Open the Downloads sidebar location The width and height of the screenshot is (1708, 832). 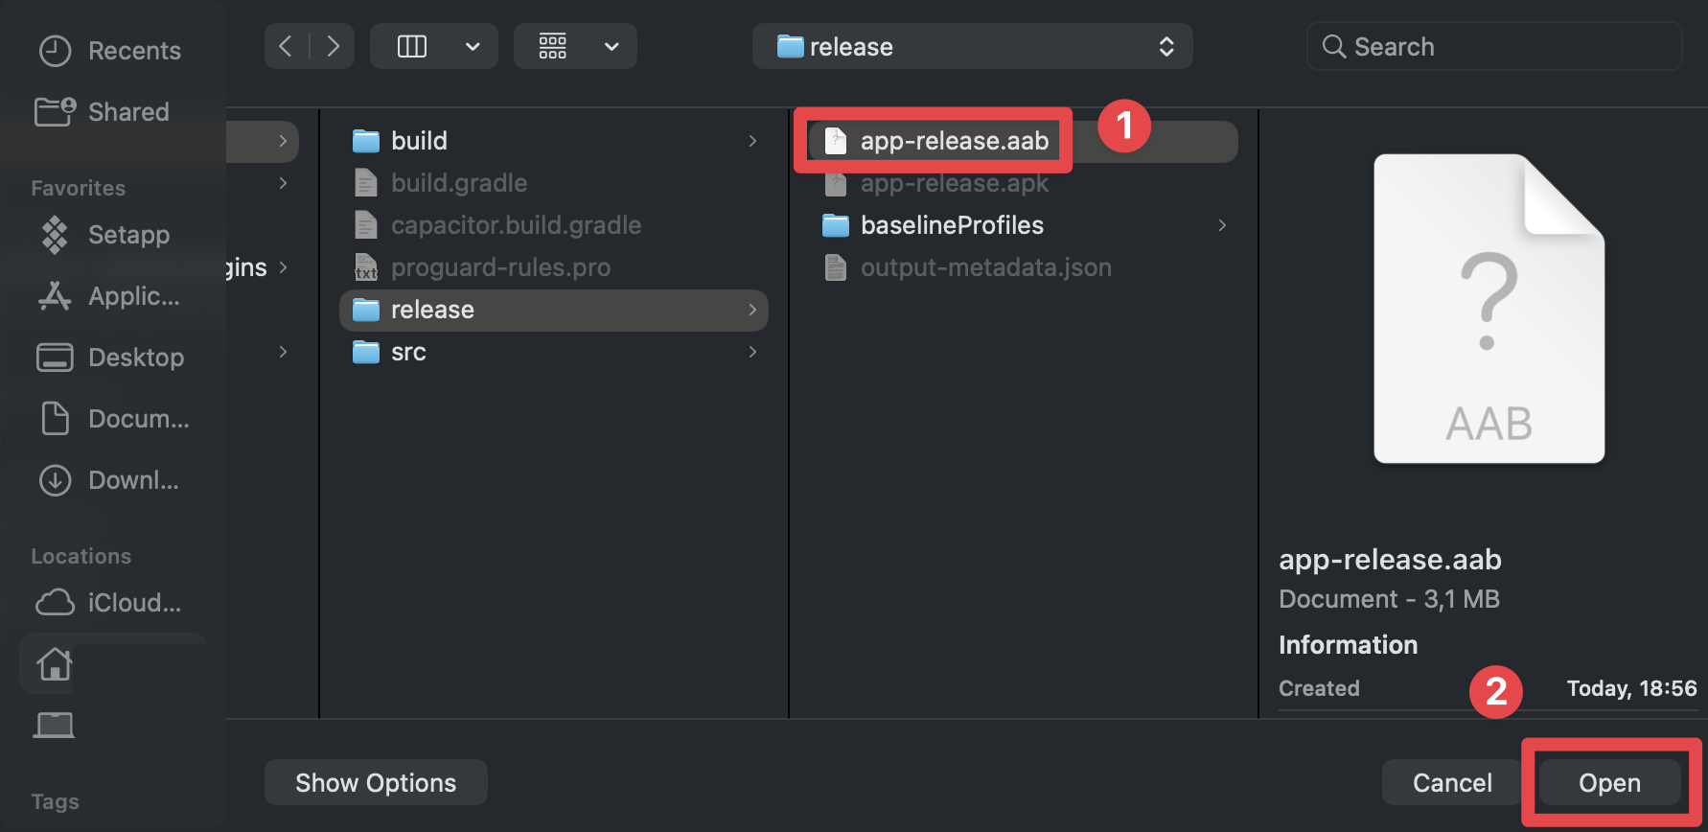tap(109, 480)
